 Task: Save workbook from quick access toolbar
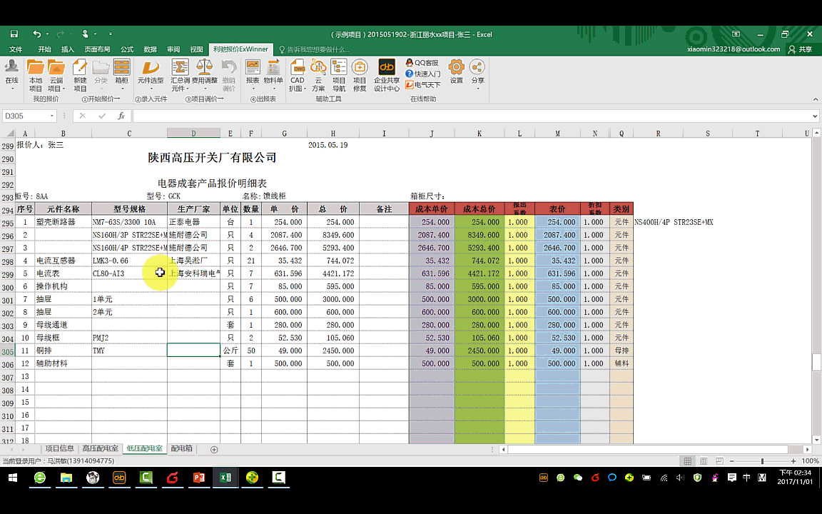14,34
